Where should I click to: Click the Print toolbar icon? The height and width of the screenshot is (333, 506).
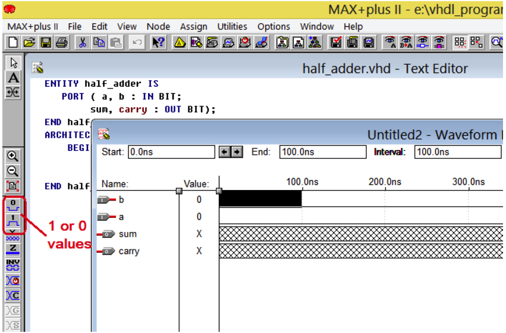click(62, 43)
